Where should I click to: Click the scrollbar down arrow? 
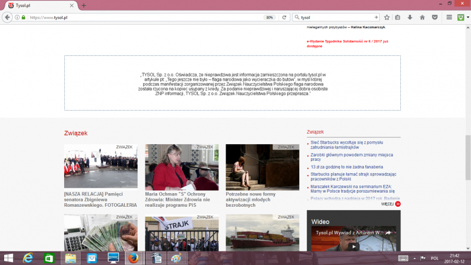point(468,249)
